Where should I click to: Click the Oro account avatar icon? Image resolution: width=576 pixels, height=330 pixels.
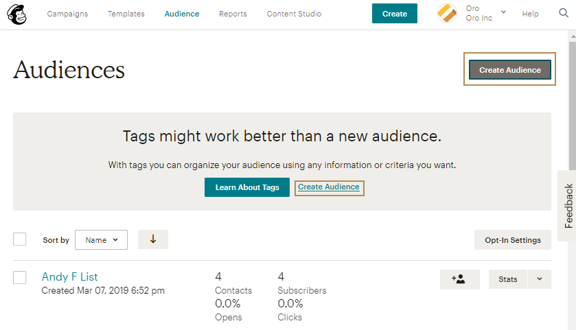[x=447, y=14]
